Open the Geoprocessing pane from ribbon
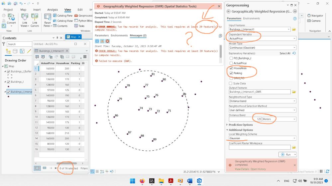Screen dimensions: 332x186 click(83, 16)
